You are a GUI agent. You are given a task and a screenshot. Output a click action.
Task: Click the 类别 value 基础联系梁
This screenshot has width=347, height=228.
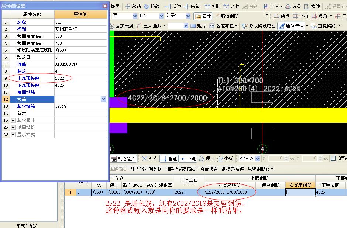[80, 29]
